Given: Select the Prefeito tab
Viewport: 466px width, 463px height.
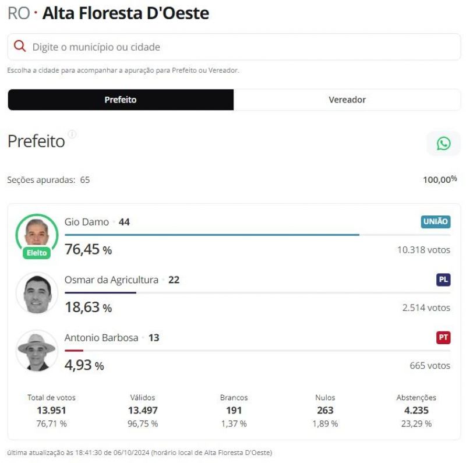Looking at the screenshot, I should click(121, 99).
